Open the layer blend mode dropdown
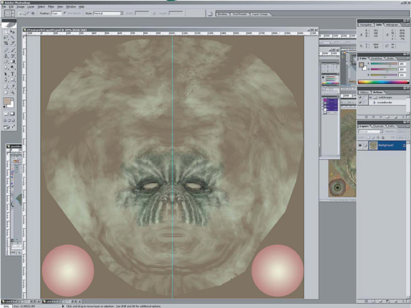Image resolution: width=411 pixels, height=308 pixels. click(369, 132)
